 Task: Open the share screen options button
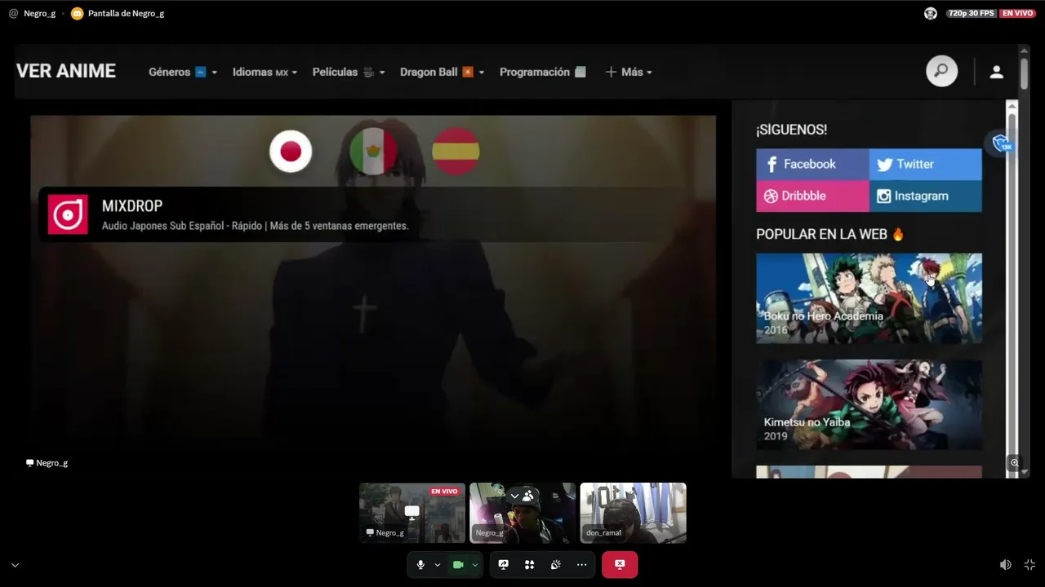pyautogui.click(x=504, y=564)
